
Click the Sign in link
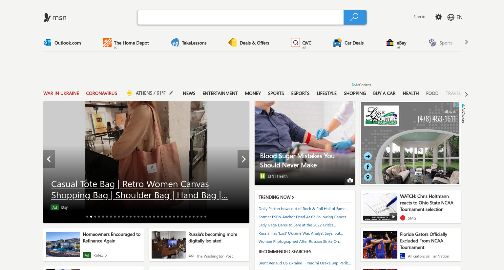419,17
